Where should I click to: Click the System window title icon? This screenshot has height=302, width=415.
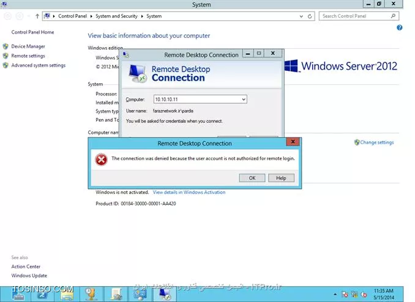point(4,4)
